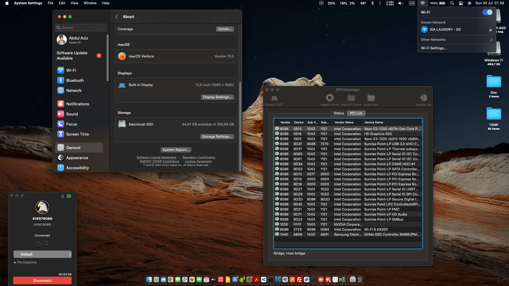Click the file transfer icon in AnyDesk panel

tap(39, 243)
